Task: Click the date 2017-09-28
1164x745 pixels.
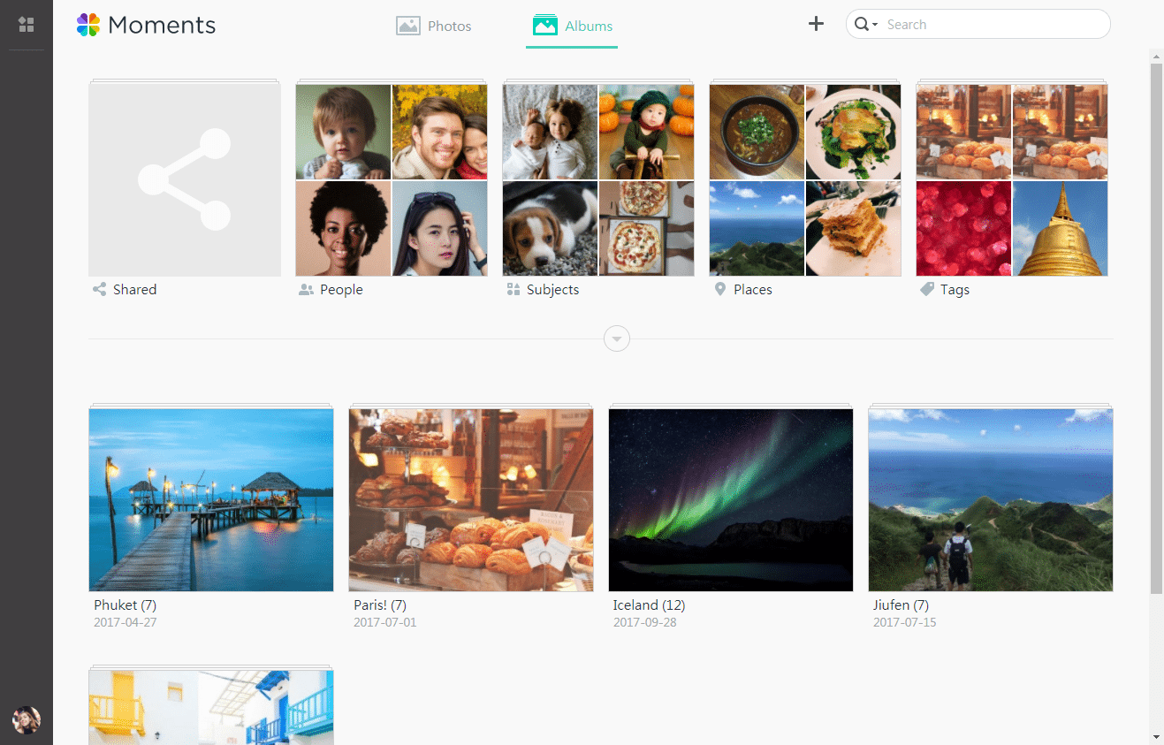Action: (x=644, y=622)
